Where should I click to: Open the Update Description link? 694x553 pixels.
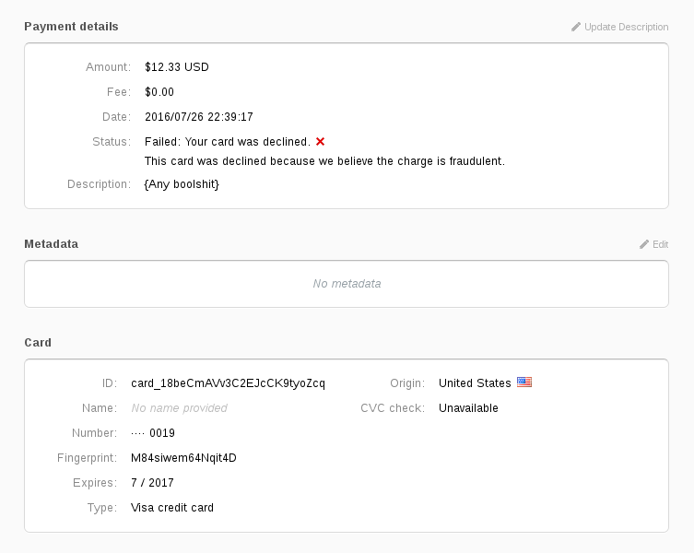pos(626,27)
